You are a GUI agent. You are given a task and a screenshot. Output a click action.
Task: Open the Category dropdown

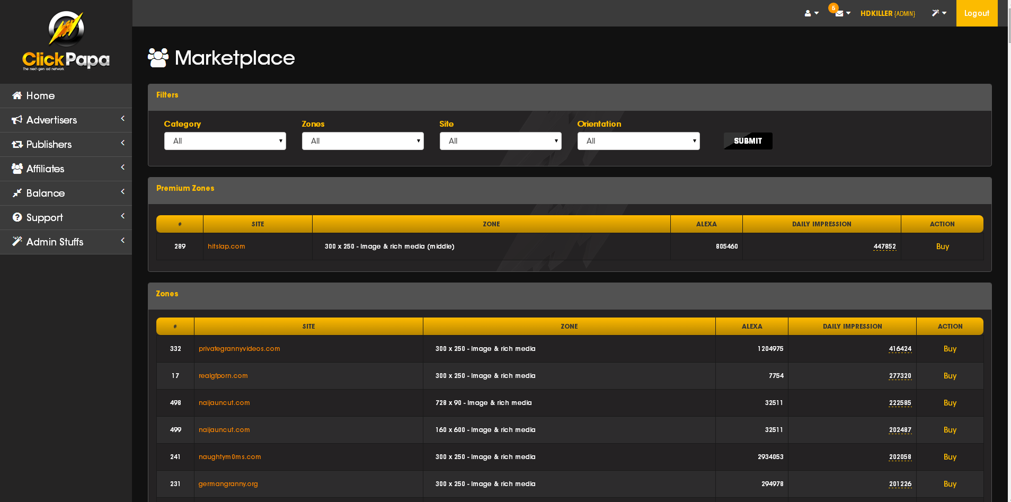[x=225, y=141]
